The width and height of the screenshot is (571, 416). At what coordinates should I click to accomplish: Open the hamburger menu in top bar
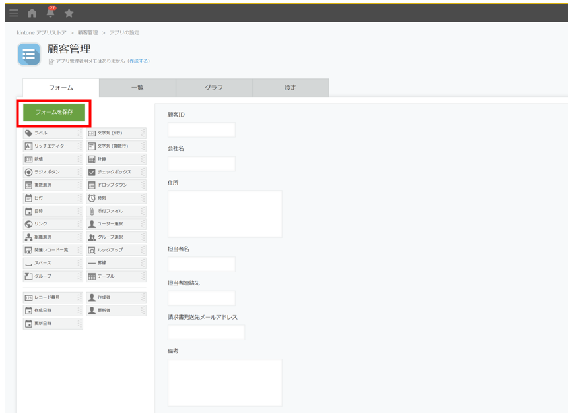click(x=11, y=11)
